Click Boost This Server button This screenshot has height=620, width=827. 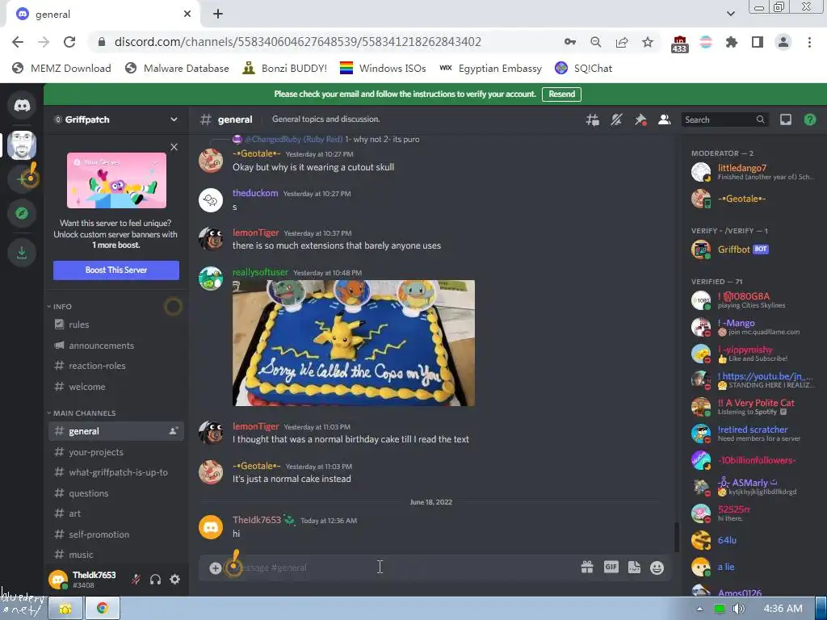[x=116, y=270]
